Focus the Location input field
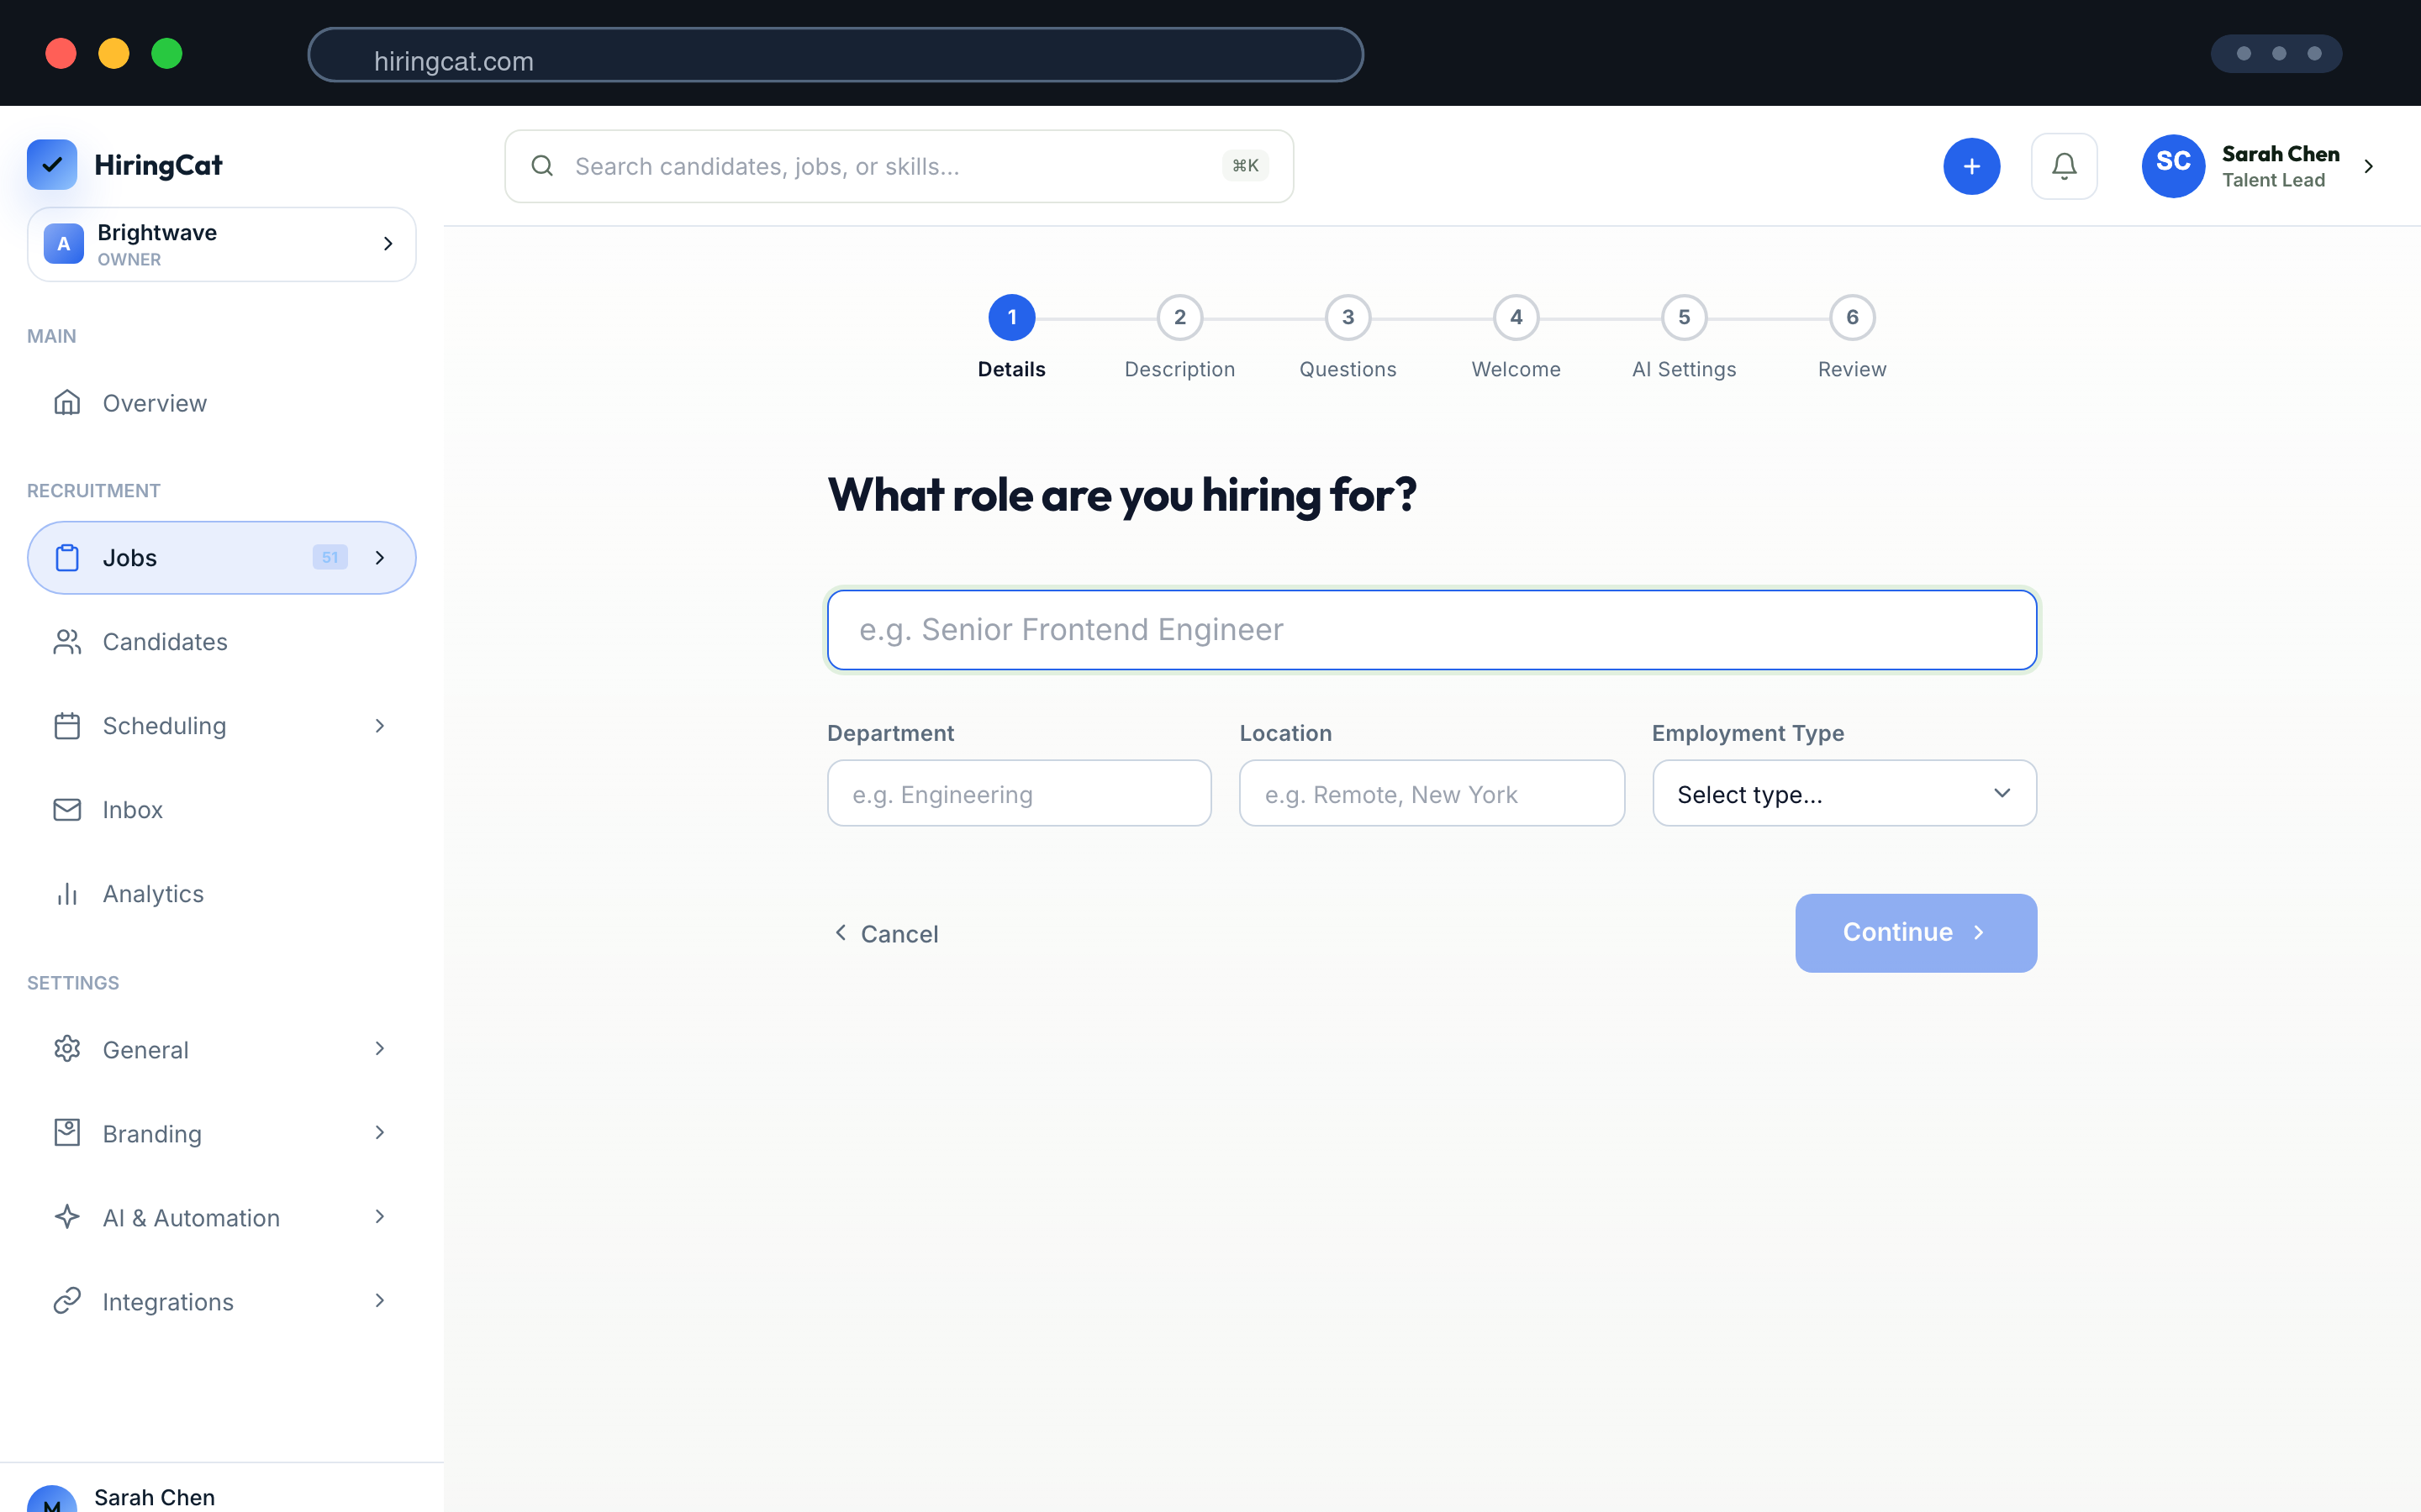 1432,794
